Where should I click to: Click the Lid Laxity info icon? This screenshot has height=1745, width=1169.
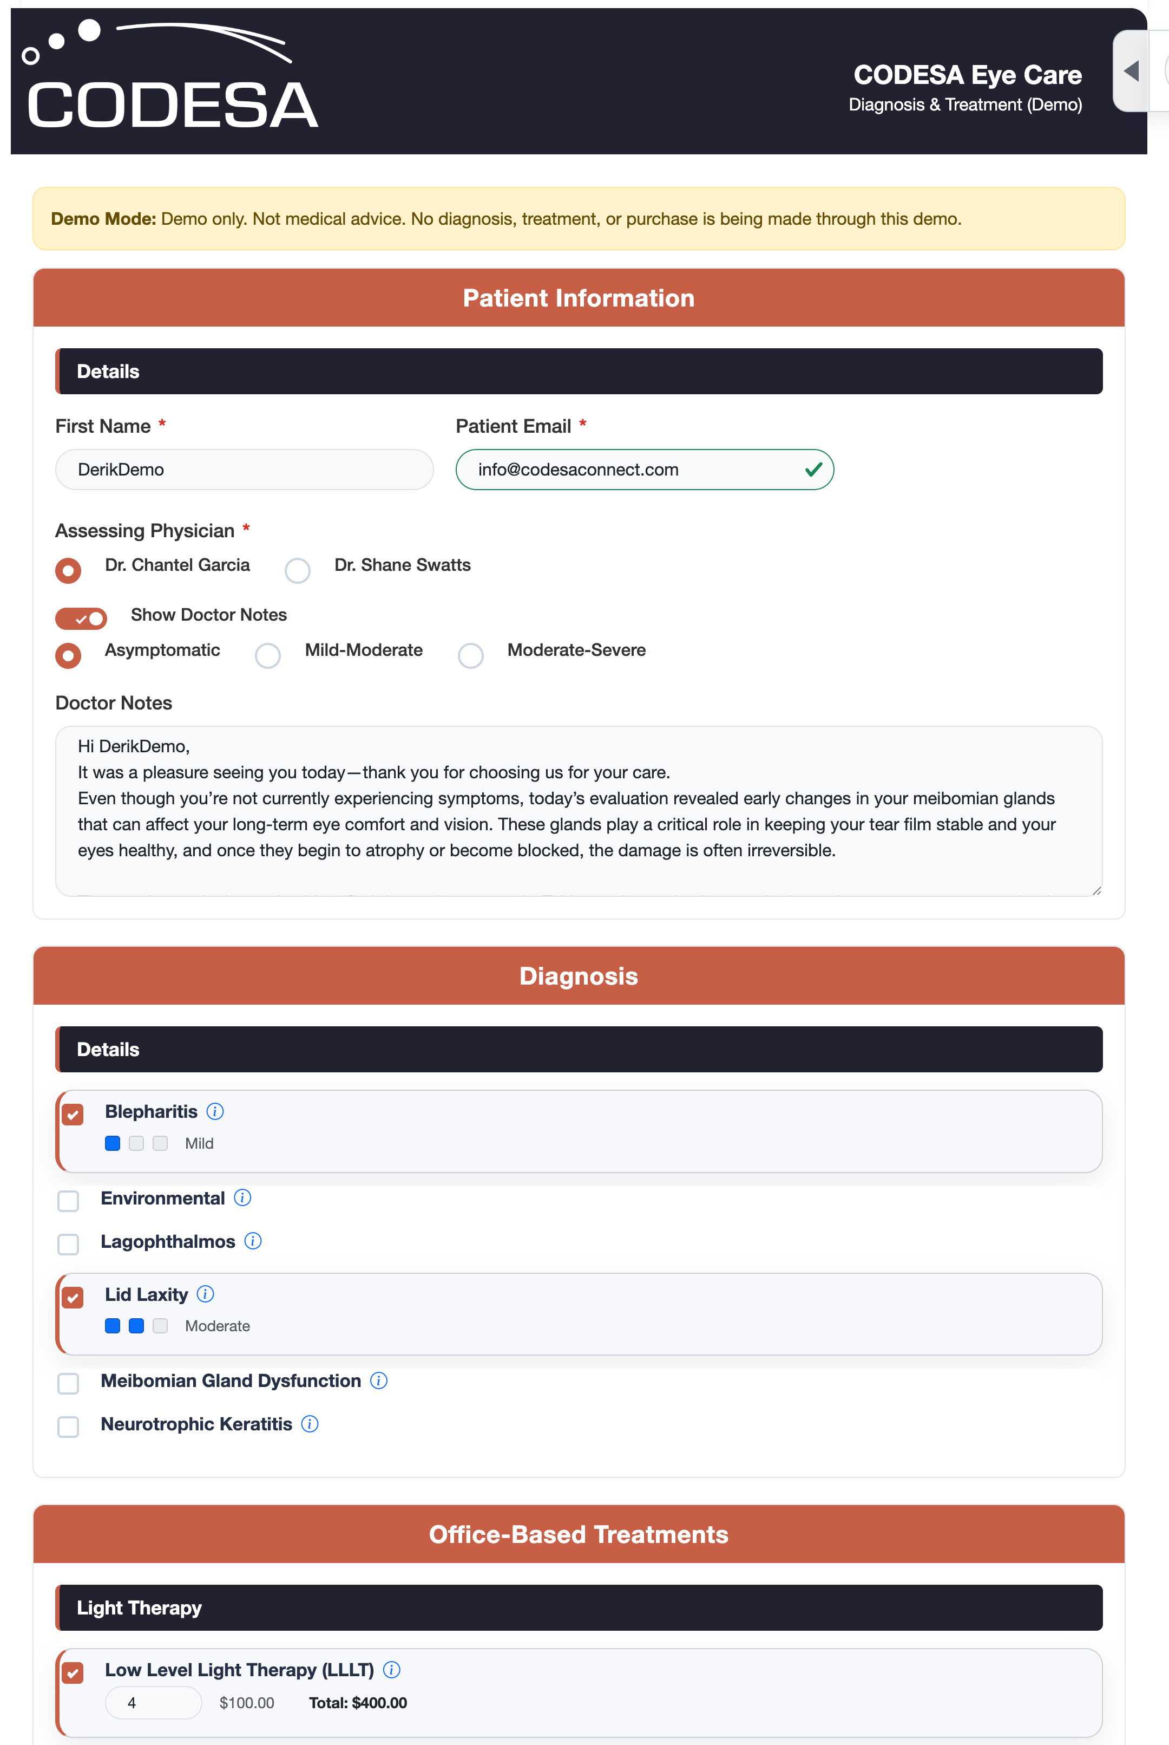coord(206,1294)
